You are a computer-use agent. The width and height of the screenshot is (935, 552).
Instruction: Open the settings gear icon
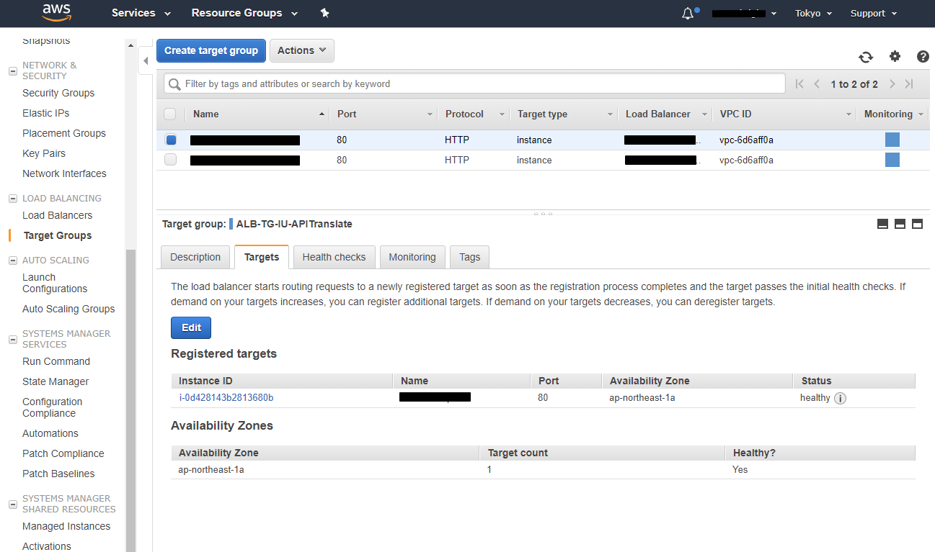coord(895,56)
